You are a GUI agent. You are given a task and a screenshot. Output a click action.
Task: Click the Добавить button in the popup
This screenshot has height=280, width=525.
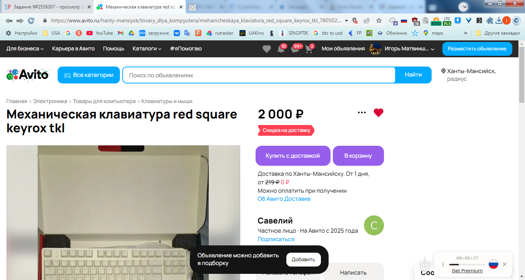304,260
